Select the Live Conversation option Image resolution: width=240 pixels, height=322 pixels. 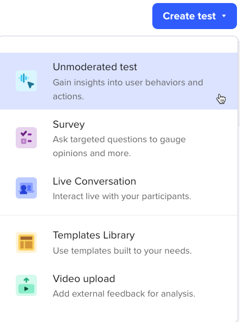pos(118,188)
